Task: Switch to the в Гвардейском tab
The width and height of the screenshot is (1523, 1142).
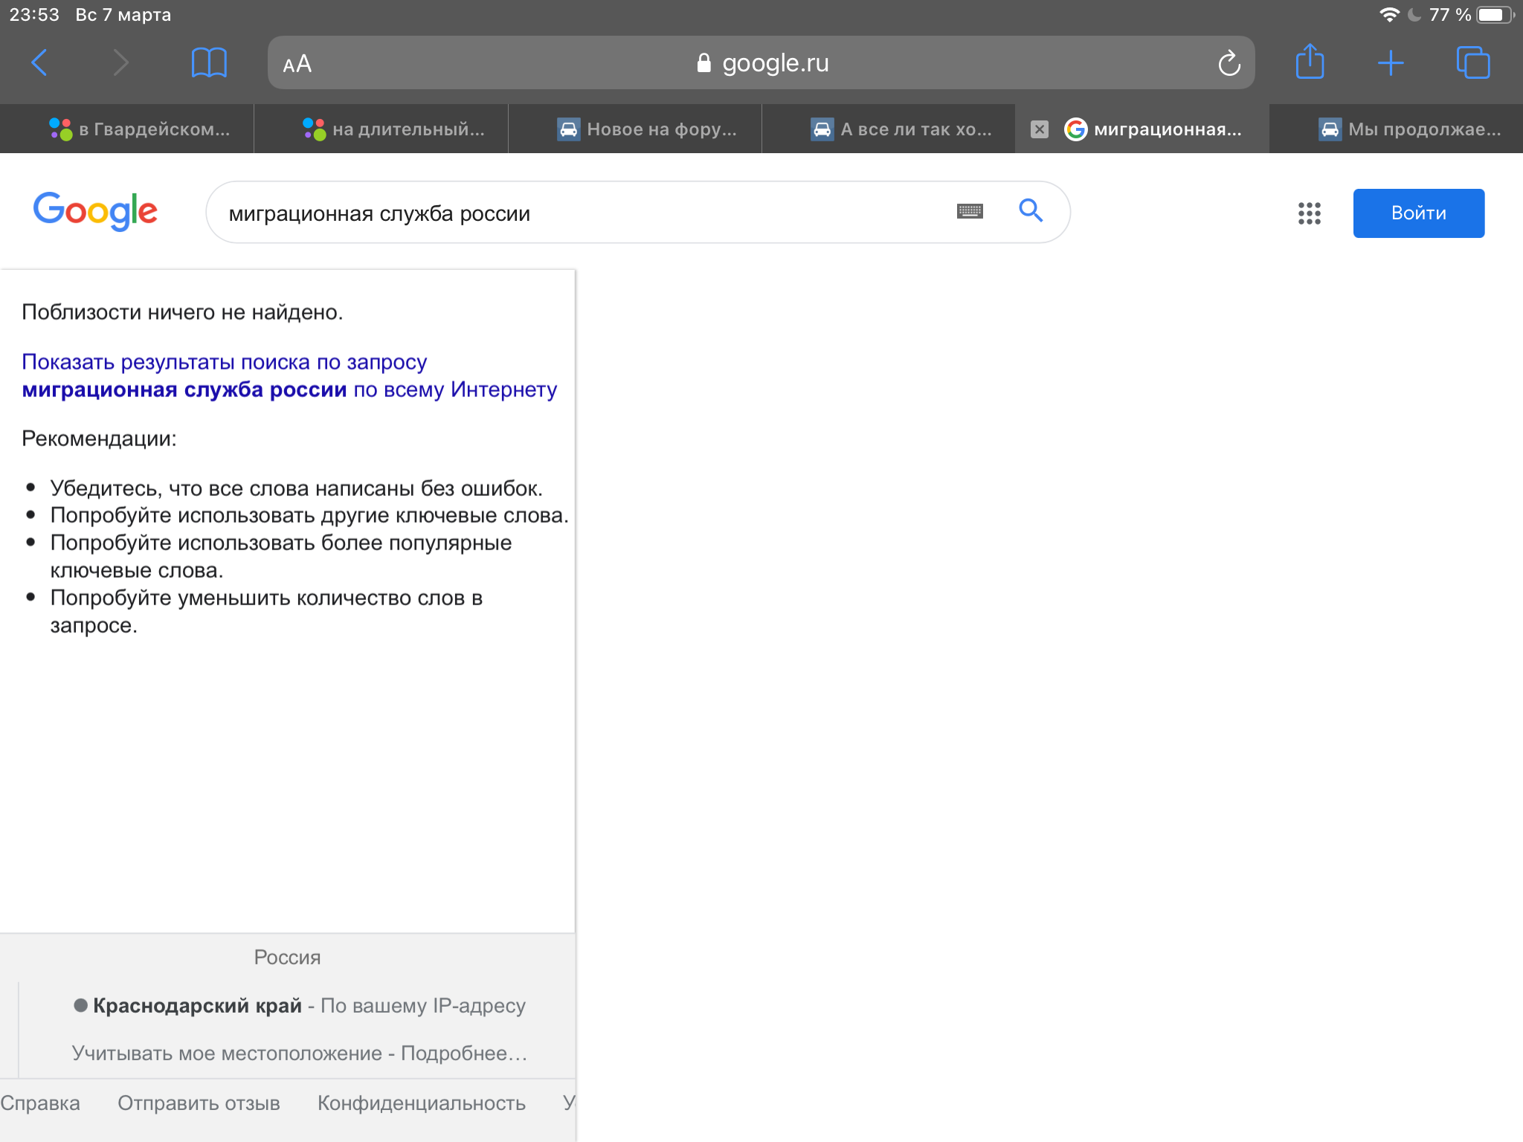Action: (x=140, y=129)
